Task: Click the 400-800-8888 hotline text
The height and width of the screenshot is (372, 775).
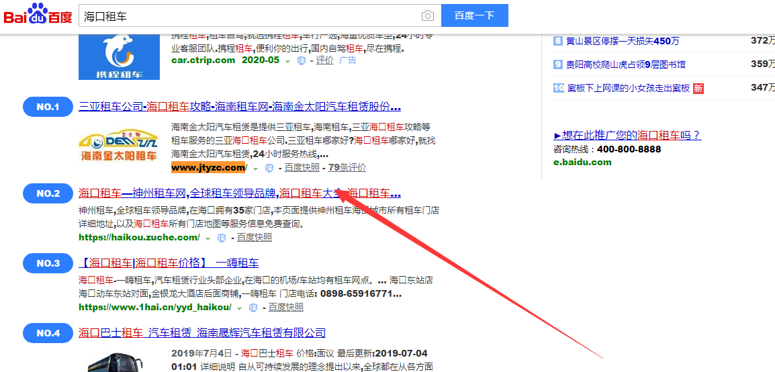Action: 629,149
